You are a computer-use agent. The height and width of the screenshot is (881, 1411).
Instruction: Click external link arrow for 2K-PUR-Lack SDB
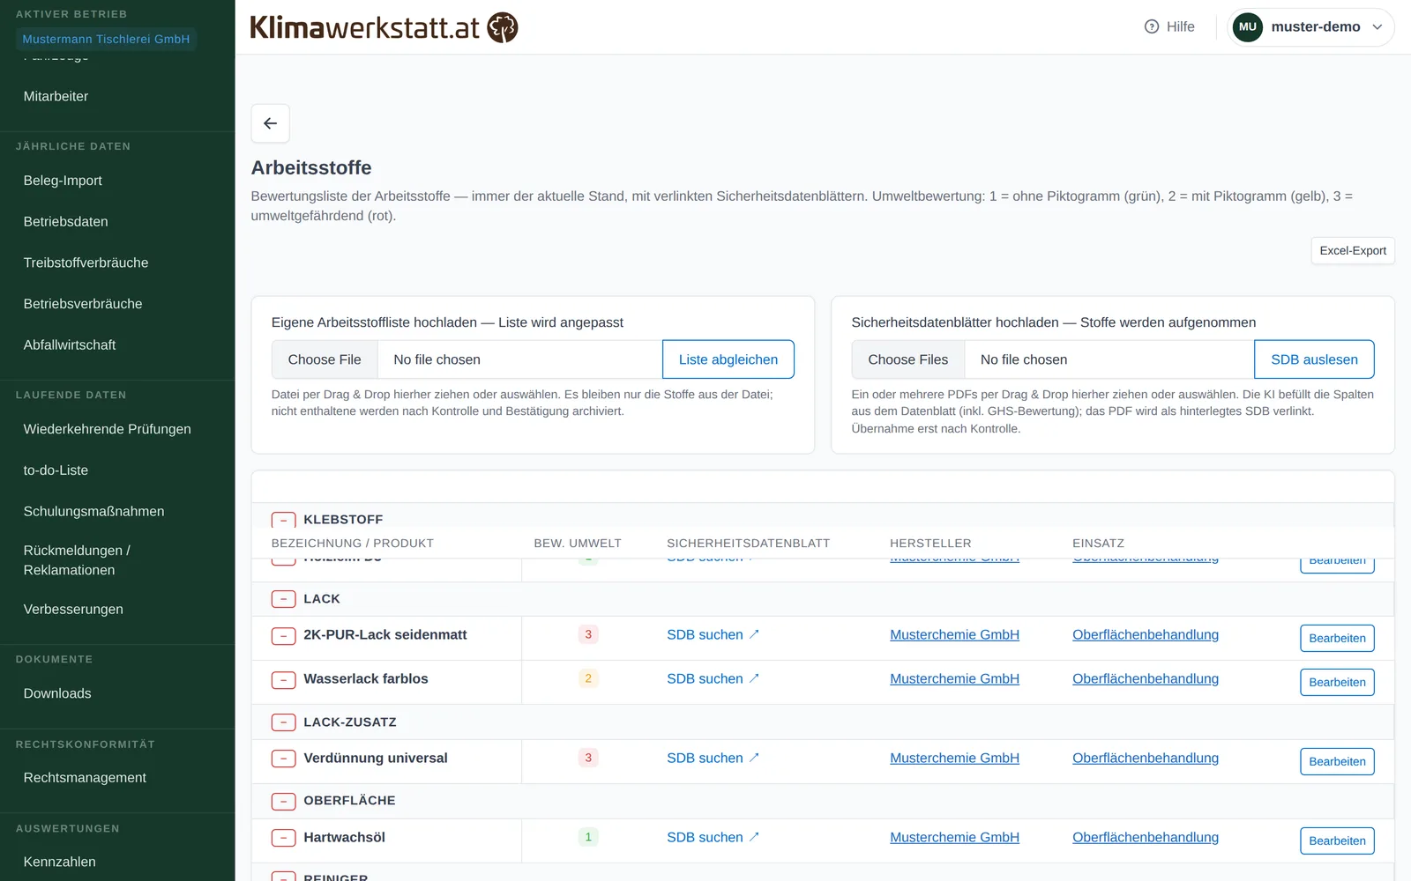point(754,634)
